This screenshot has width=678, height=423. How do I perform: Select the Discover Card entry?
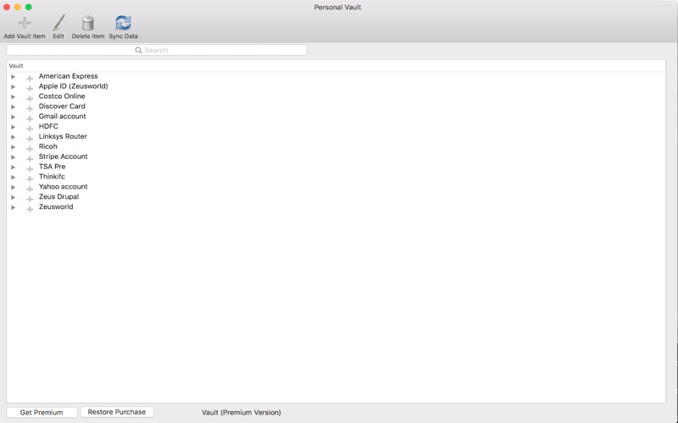(x=62, y=107)
